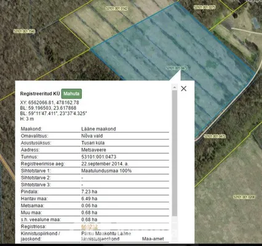
Task: Click the green Mahuta button
Action: pyautogui.click(x=71, y=93)
